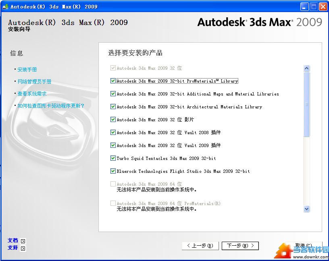This screenshot has width=329, height=261.
Task: Click the 32 位 影片 label
Action: point(155,120)
